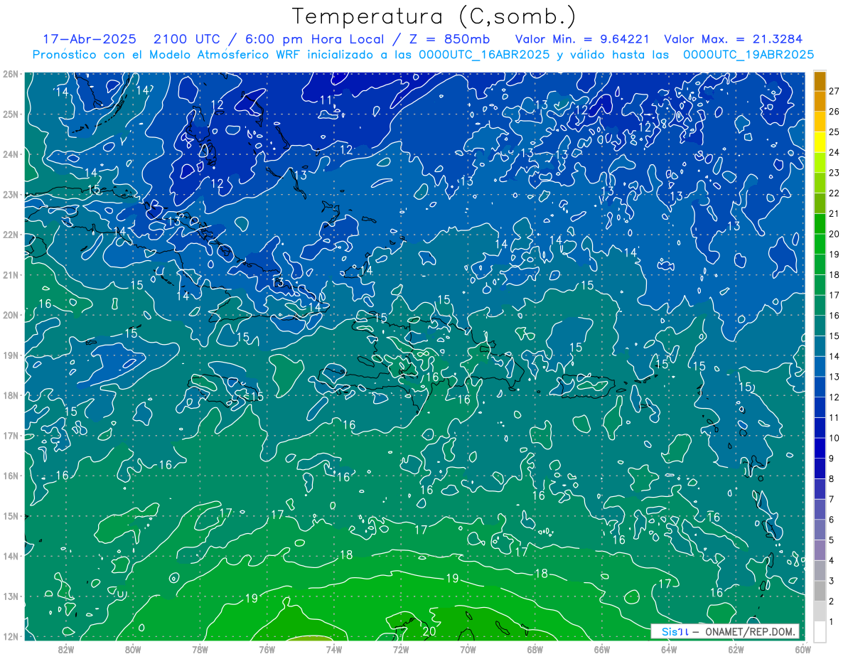The height and width of the screenshot is (659, 853).
Task: Click the '21N' latitude axis label
Action: click(x=10, y=275)
